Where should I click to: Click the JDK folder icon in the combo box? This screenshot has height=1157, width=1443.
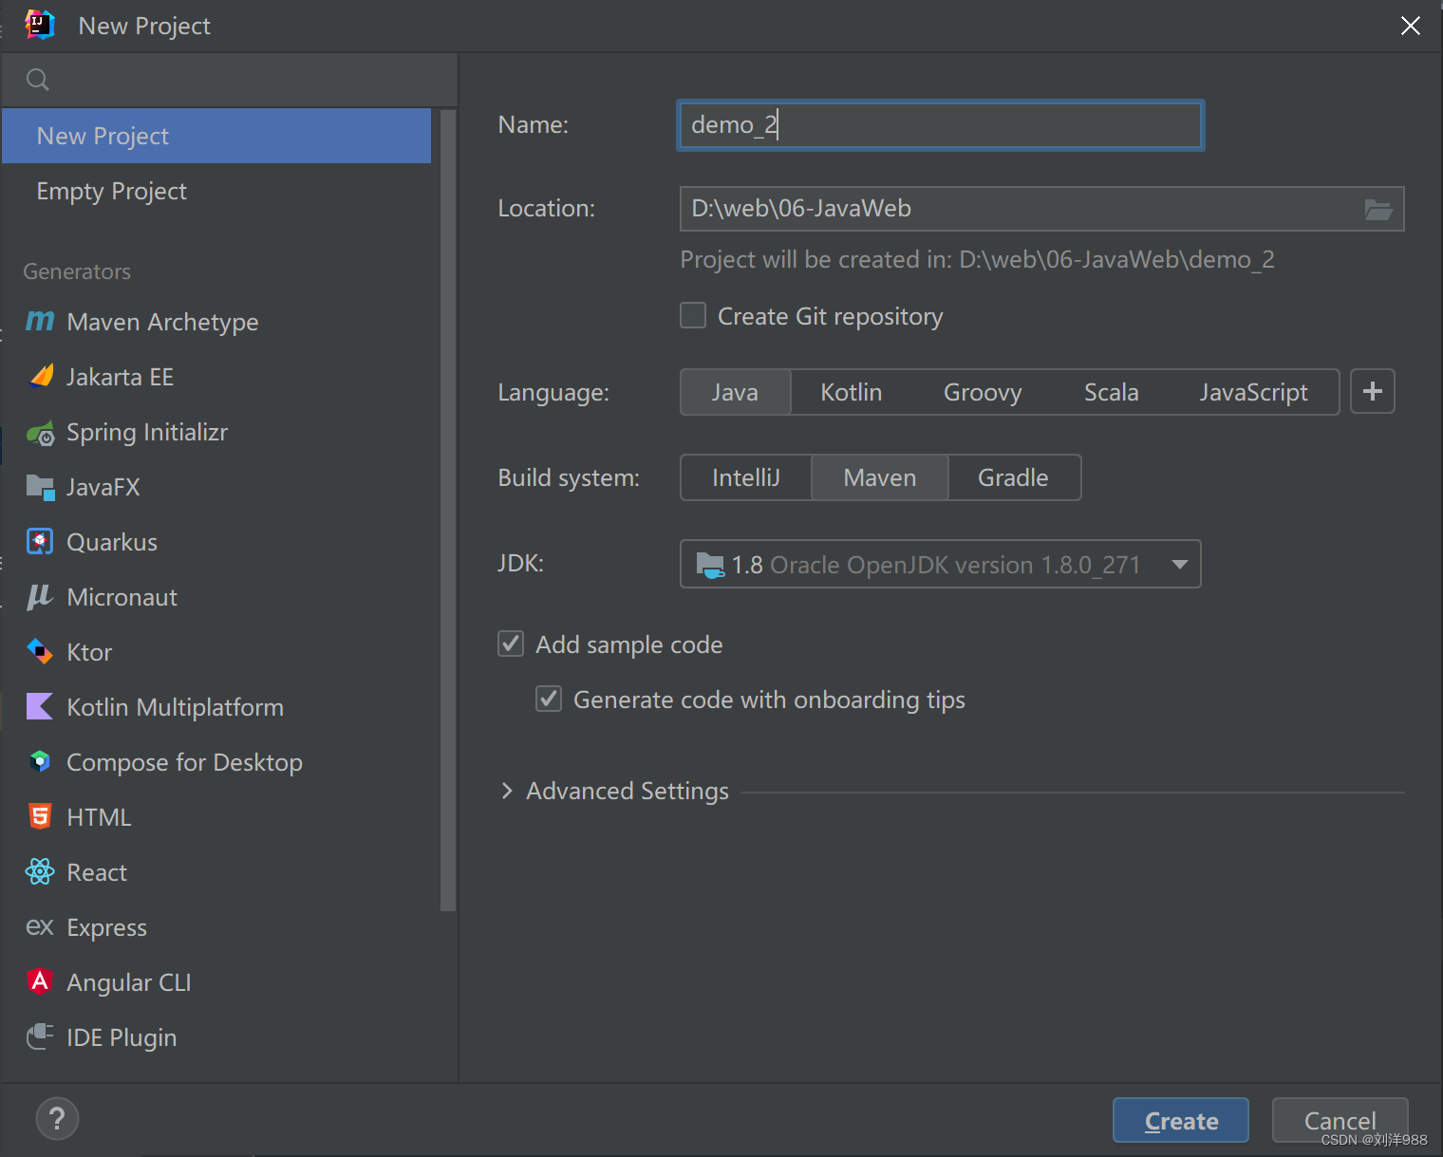point(710,565)
